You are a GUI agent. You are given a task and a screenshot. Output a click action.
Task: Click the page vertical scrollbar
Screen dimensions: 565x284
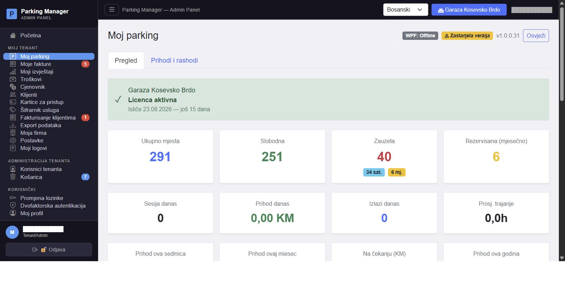562,54
